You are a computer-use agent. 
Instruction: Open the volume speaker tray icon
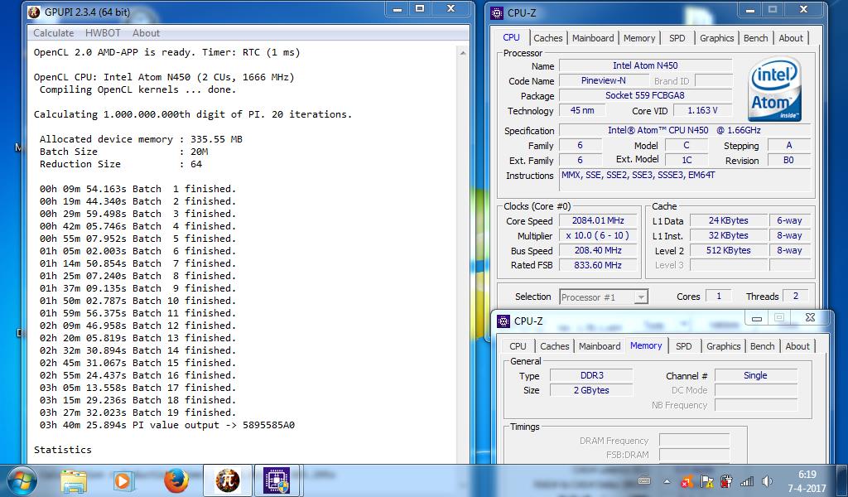767,480
